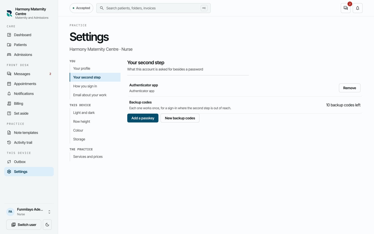Select the Row height section
This screenshot has height=234, width=374.
95,121
